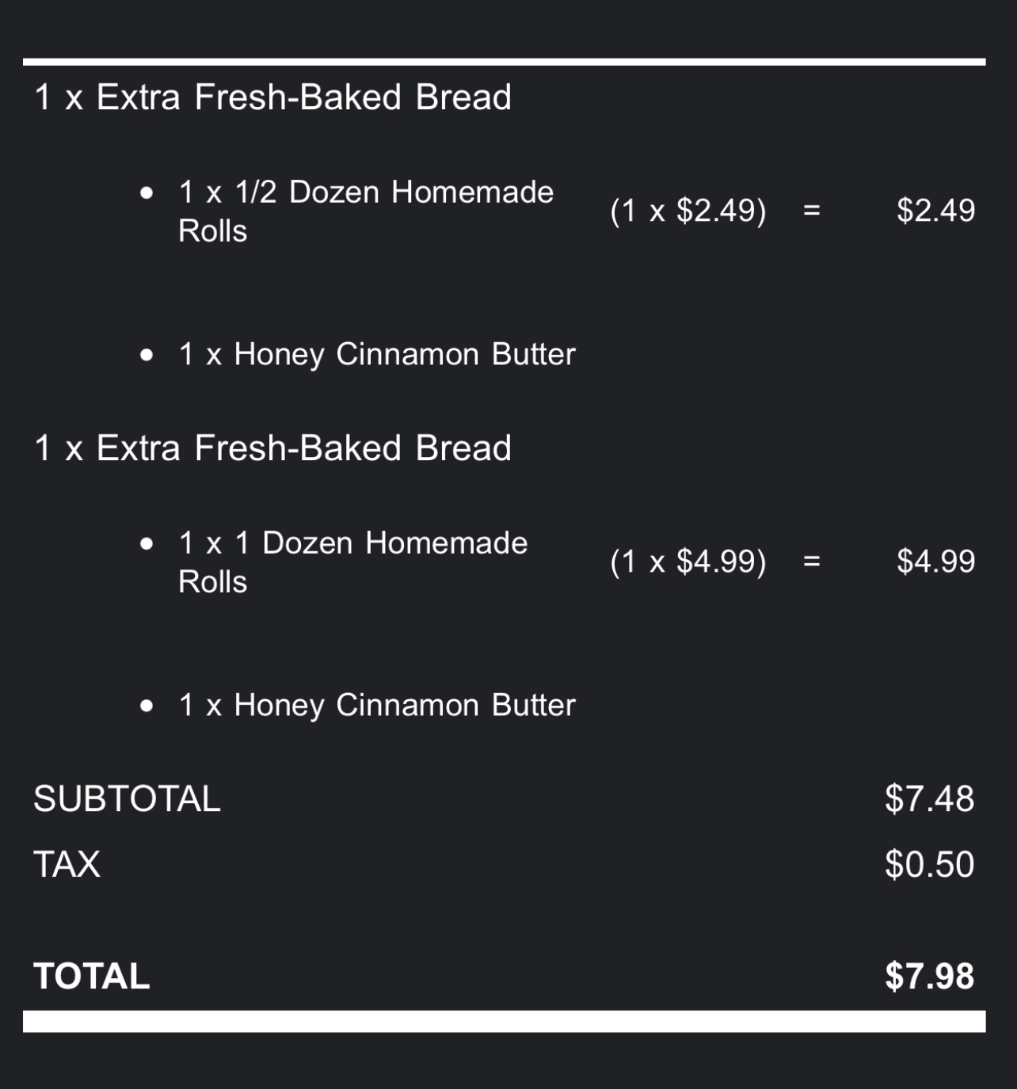Image resolution: width=1017 pixels, height=1089 pixels.
Task: Select the 1 Dozen Homemade Rolls item
Action: tap(352, 562)
